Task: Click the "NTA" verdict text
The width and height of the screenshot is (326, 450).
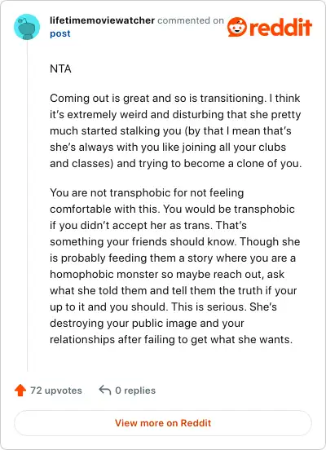Action: pos(60,68)
